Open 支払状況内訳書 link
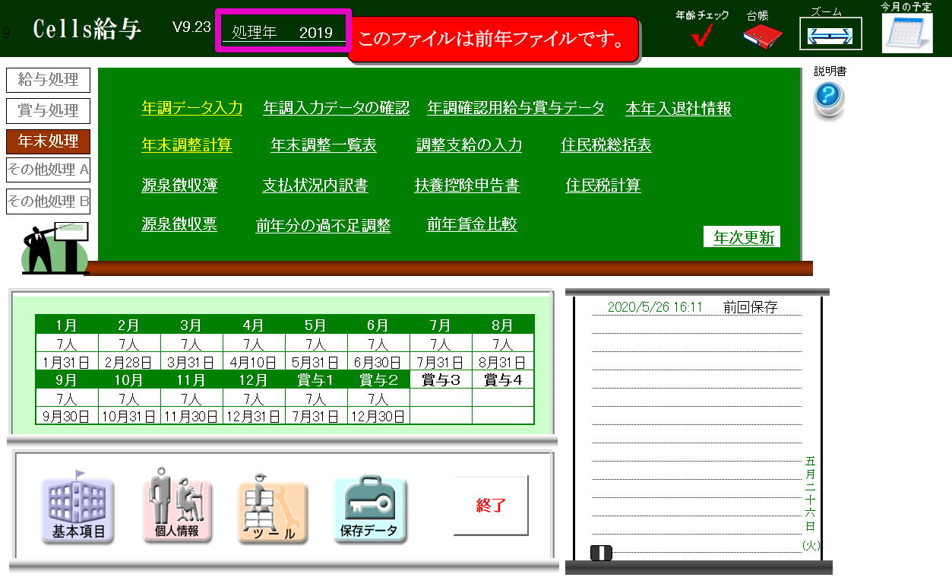 pyautogui.click(x=315, y=186)
